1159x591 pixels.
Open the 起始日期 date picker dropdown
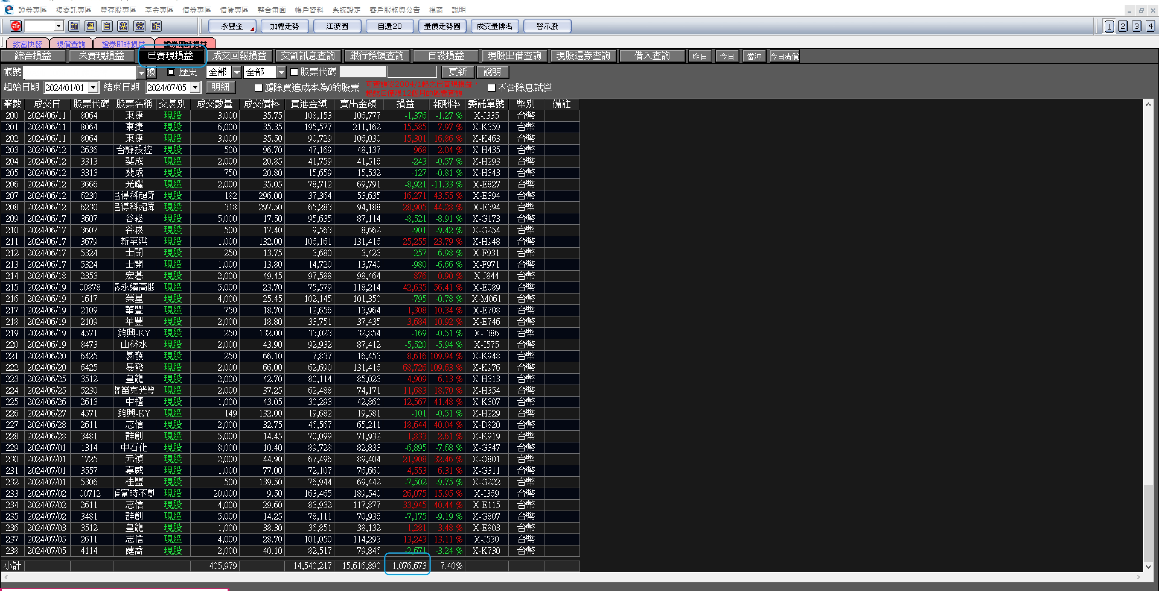click(x=93, y=88)
